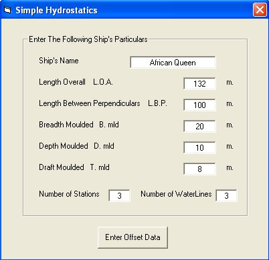Click the 'm.' unit beside Length Overall
The width and height of the screenshot is (269, 260).
(x=230, y=83)
